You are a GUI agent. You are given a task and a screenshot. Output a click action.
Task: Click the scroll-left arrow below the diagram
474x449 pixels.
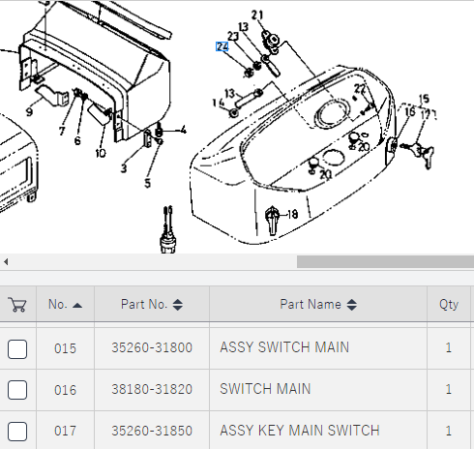(x=6, y=261)
